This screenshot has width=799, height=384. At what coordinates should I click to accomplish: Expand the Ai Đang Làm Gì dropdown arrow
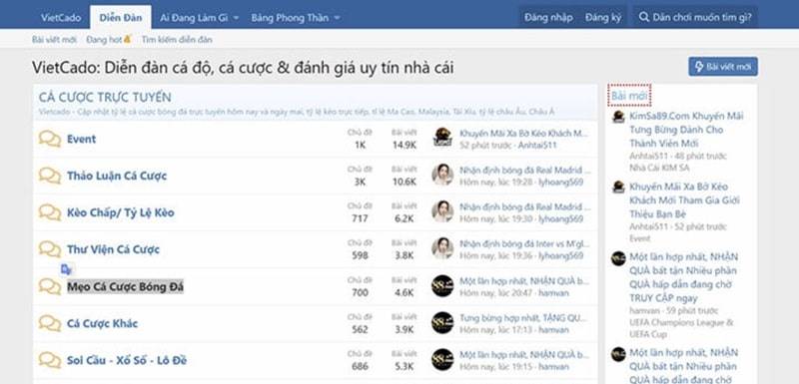236,18
